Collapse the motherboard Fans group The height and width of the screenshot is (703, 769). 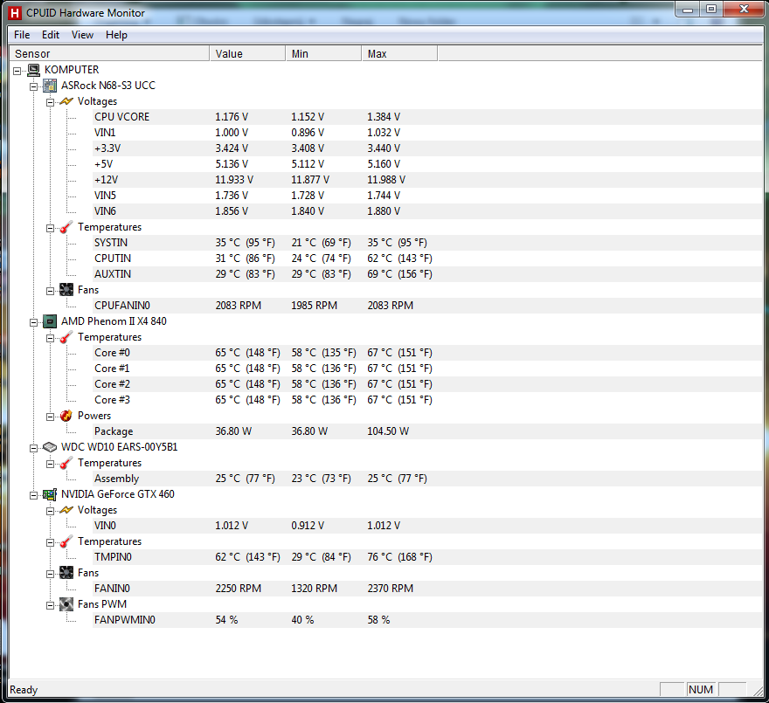(50, 291)
